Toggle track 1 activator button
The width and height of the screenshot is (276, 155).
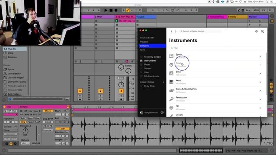[80, 91]
